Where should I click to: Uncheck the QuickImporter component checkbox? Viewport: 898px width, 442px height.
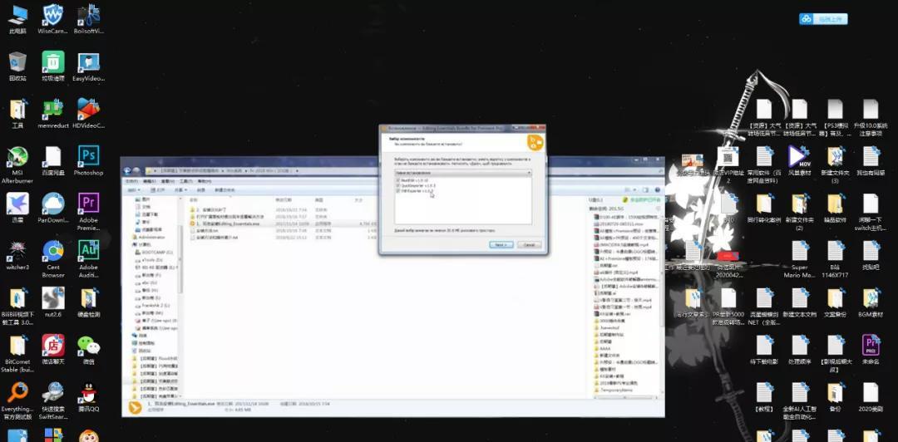[x=397, y=185]
